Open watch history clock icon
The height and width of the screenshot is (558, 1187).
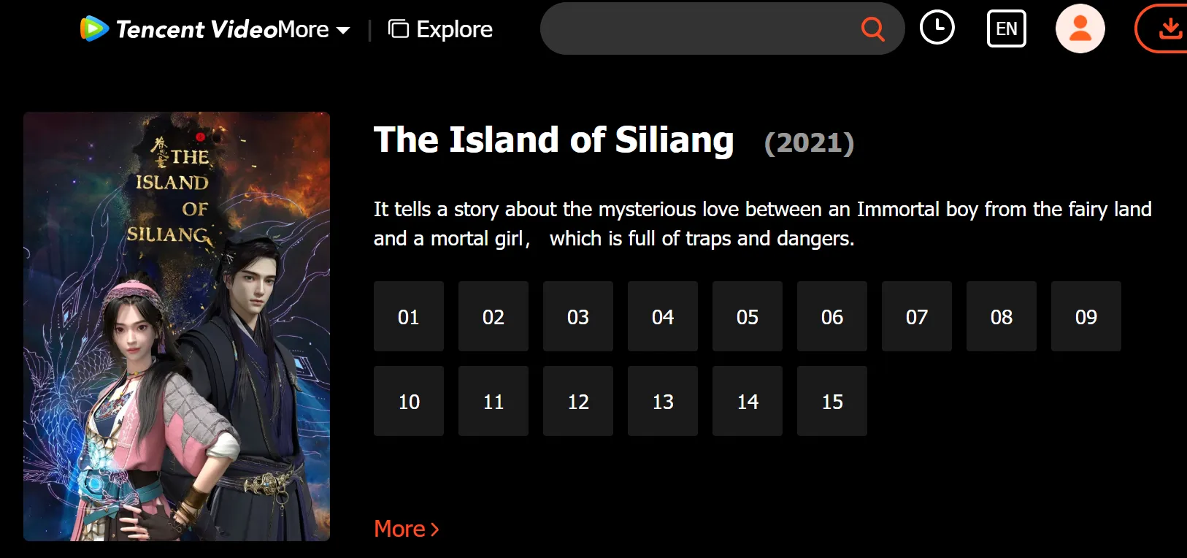click(937, 28)
